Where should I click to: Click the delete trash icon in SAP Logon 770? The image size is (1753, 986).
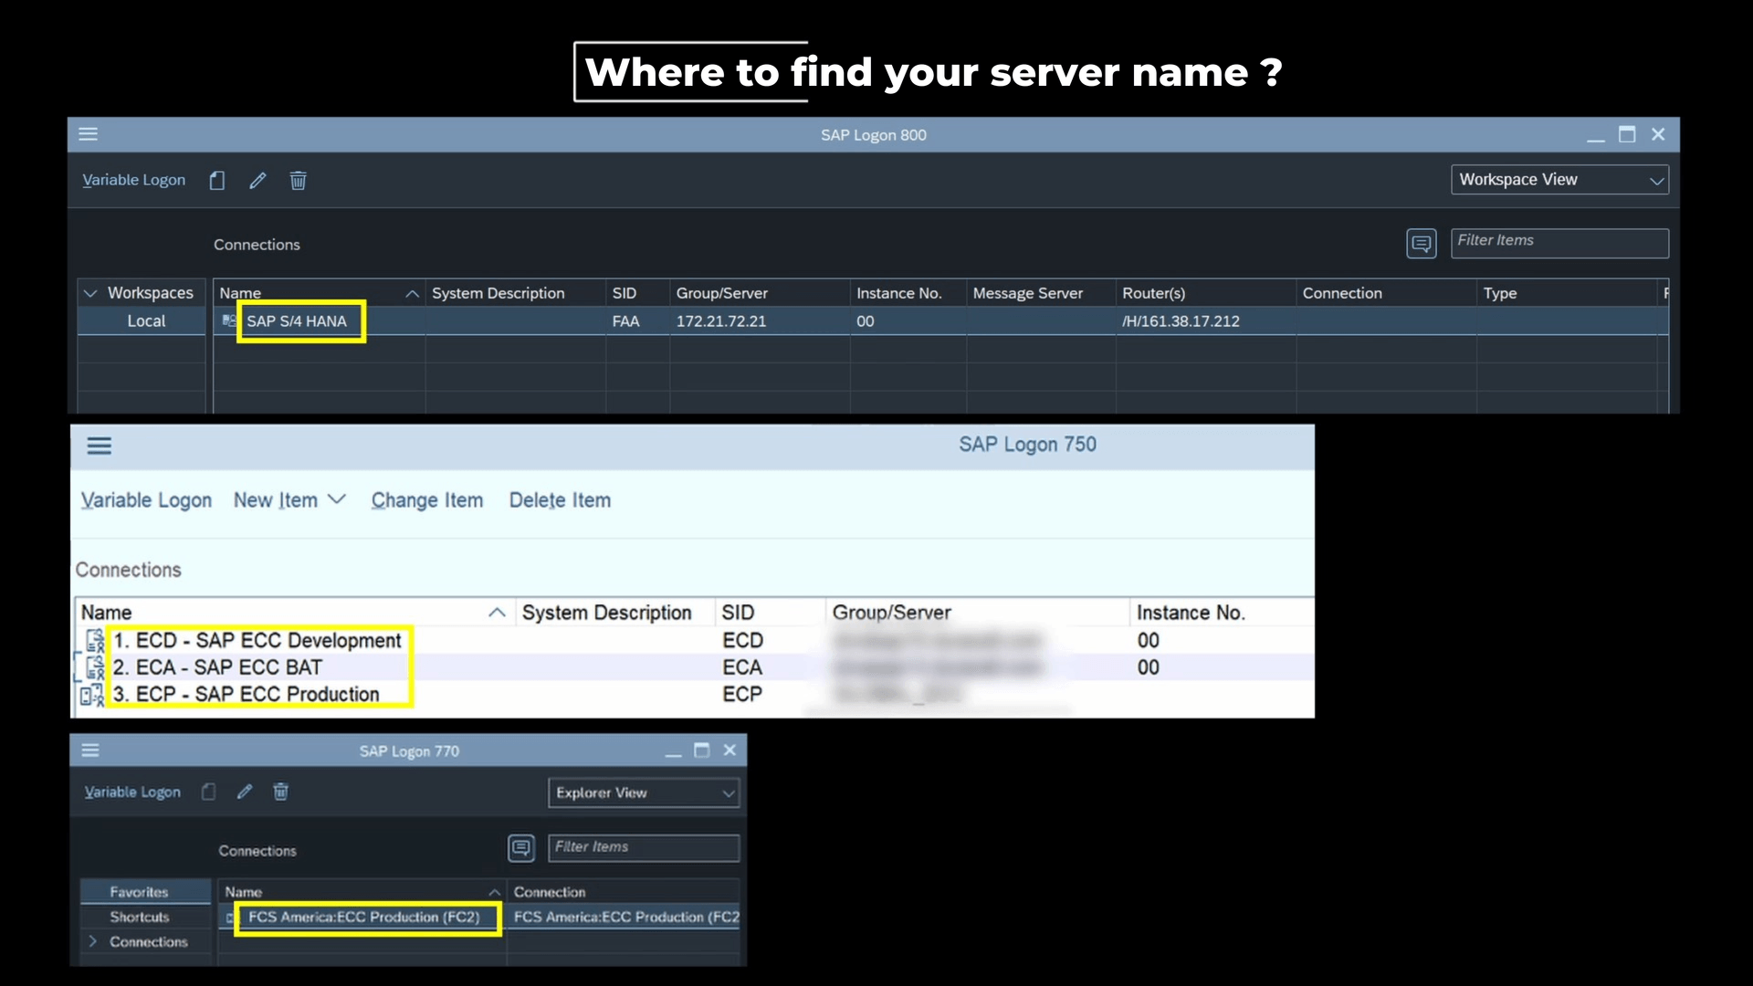(x=280, y=792)
